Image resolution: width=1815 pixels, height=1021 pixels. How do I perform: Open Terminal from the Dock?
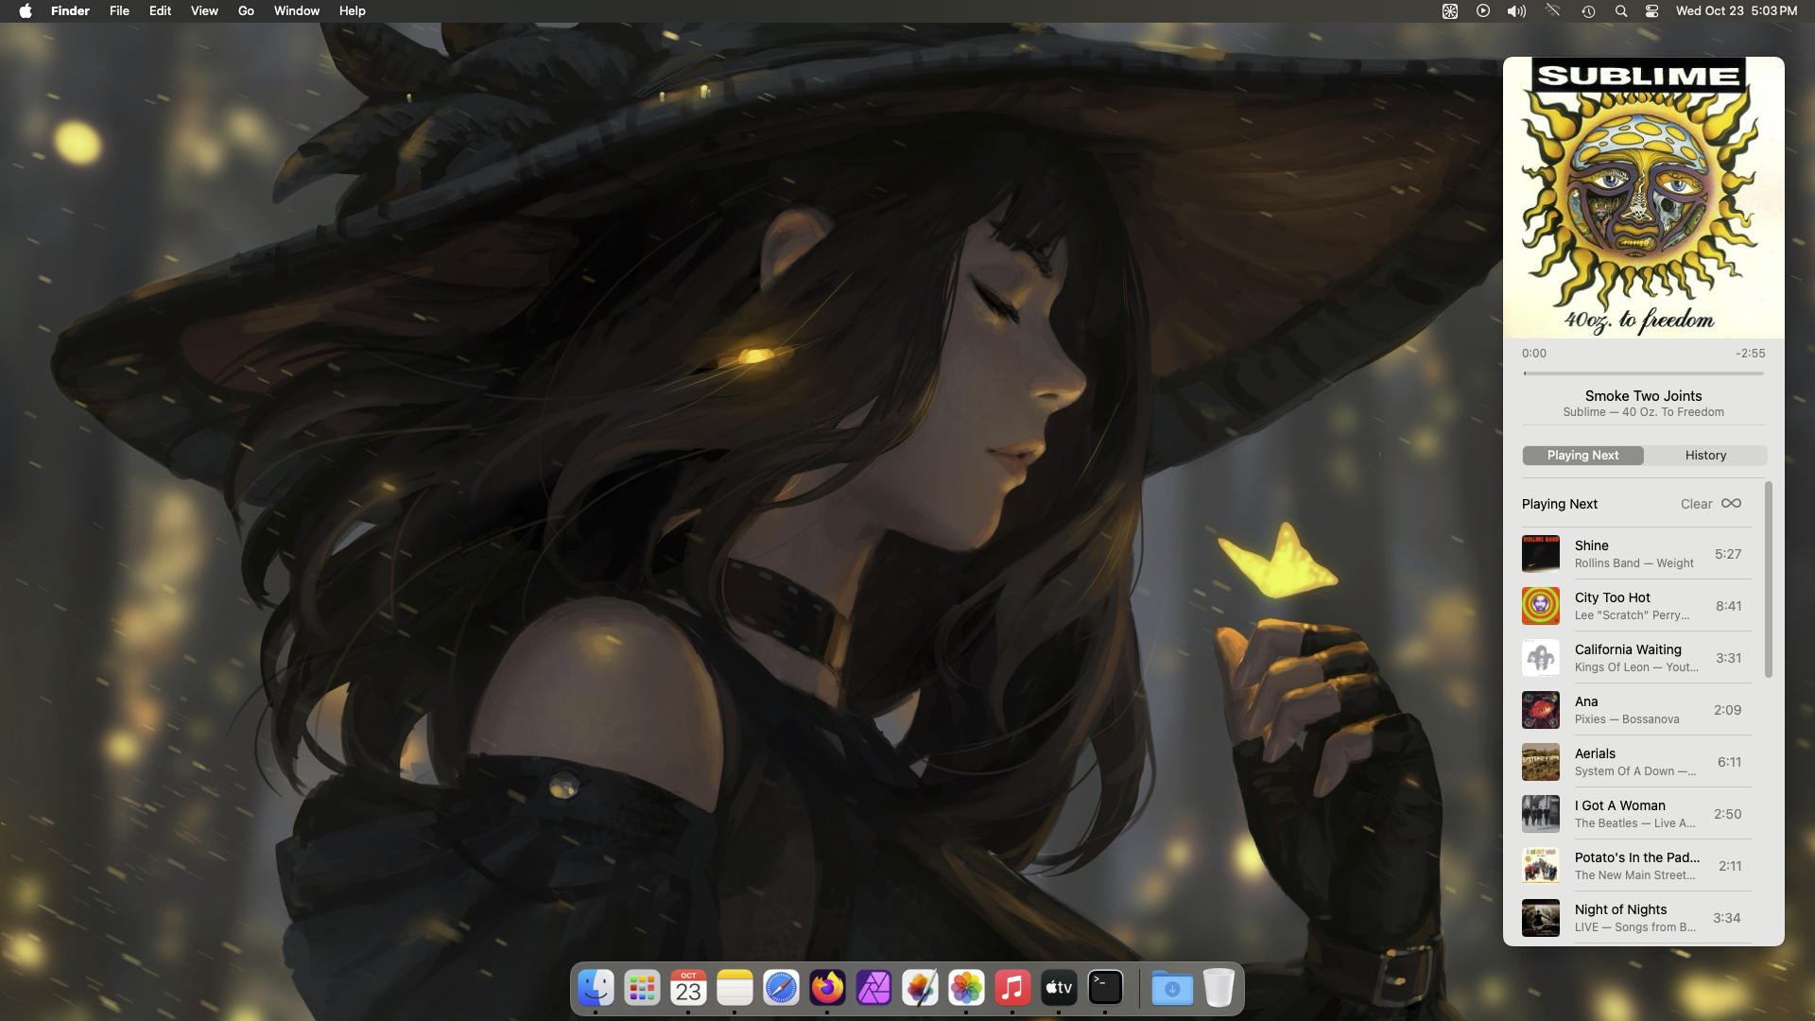click(x=1105, y=989)
